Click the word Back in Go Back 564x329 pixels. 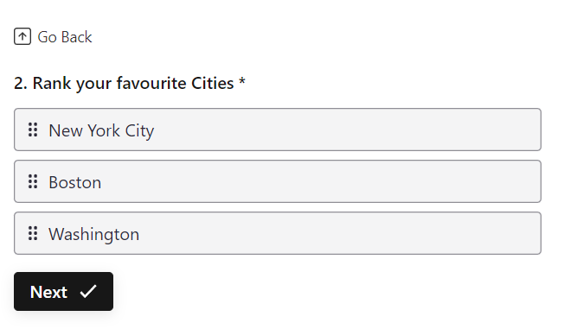pyautogui.click(x=76, y=37)
